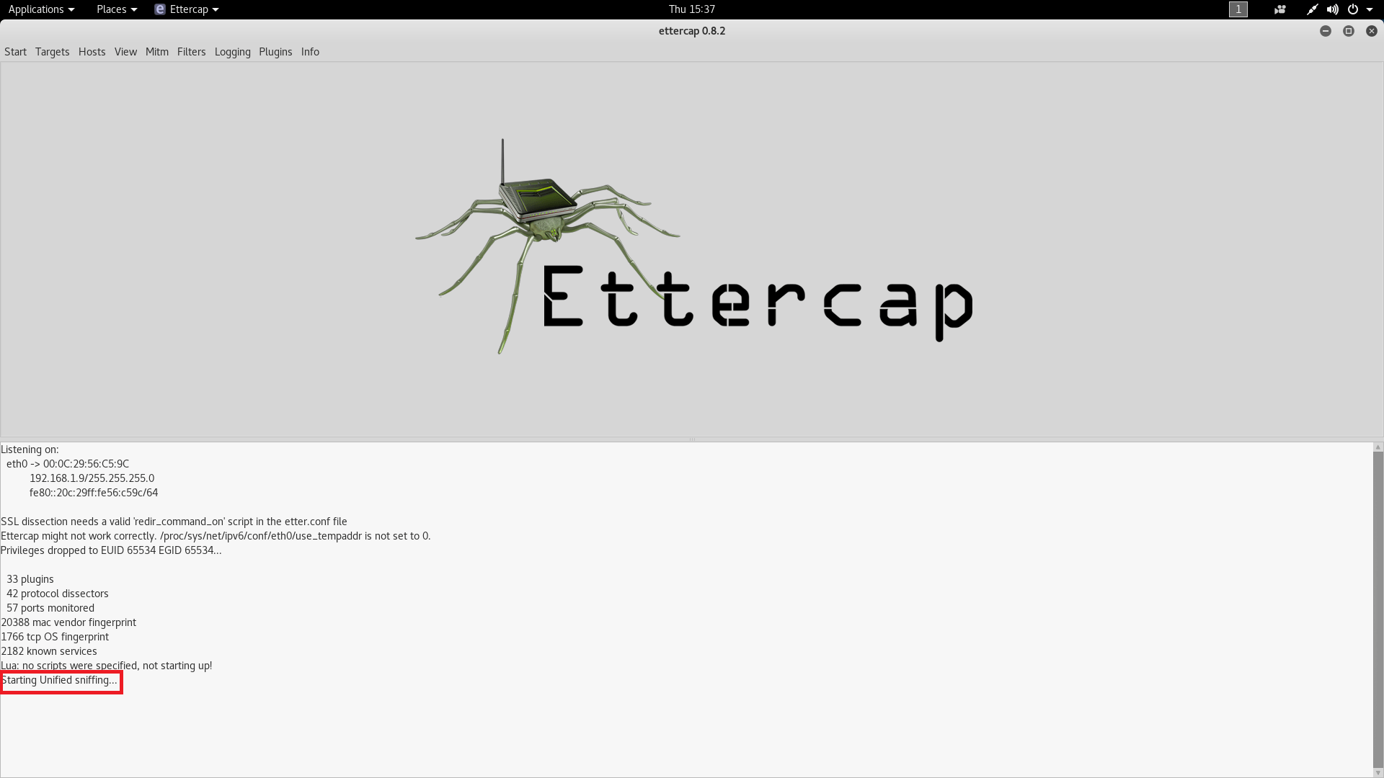Click the '192.168.1.9/255.255.255.0' line
The height and width of the screenshot is (778, 1384).
tap(92, 478)
